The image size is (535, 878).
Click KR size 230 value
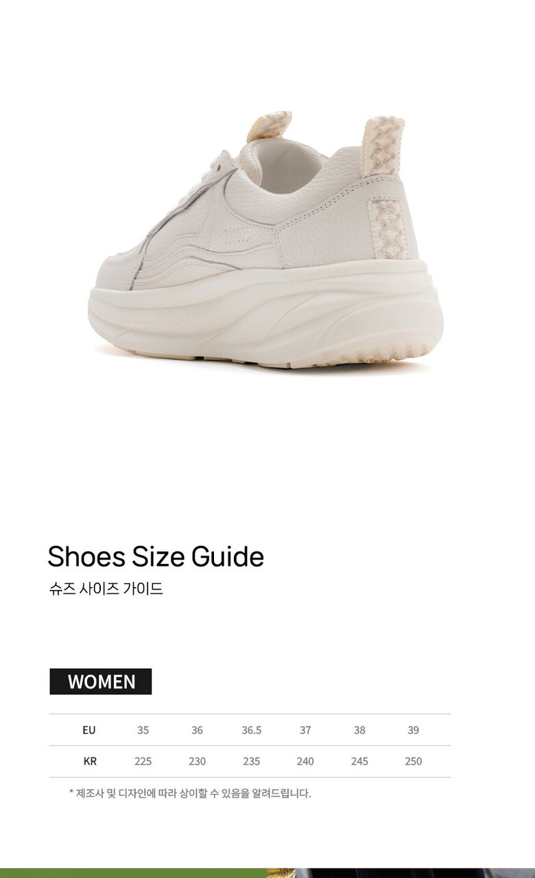197,761
